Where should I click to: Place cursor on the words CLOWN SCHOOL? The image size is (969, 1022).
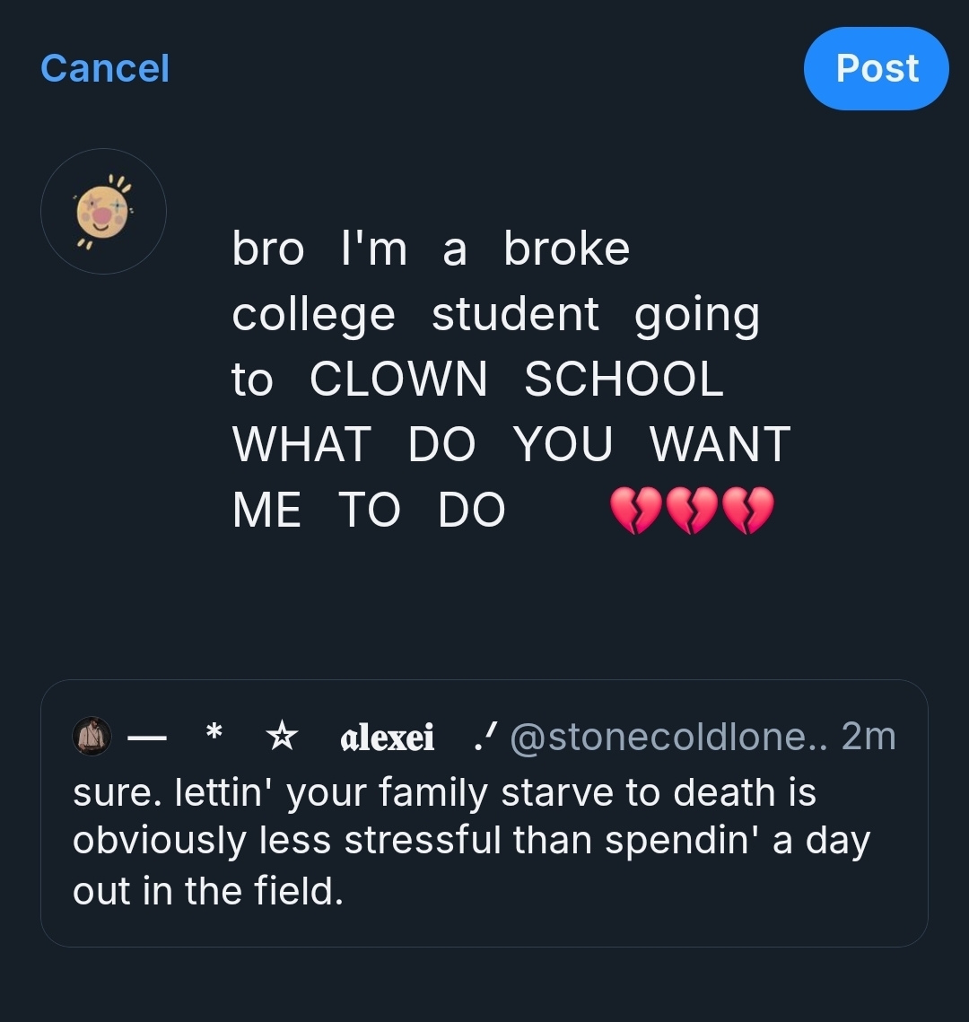[516, 379]
